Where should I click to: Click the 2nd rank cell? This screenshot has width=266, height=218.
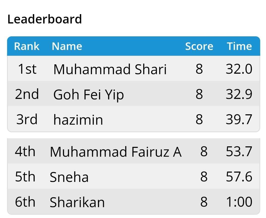[x=27, y=94]
